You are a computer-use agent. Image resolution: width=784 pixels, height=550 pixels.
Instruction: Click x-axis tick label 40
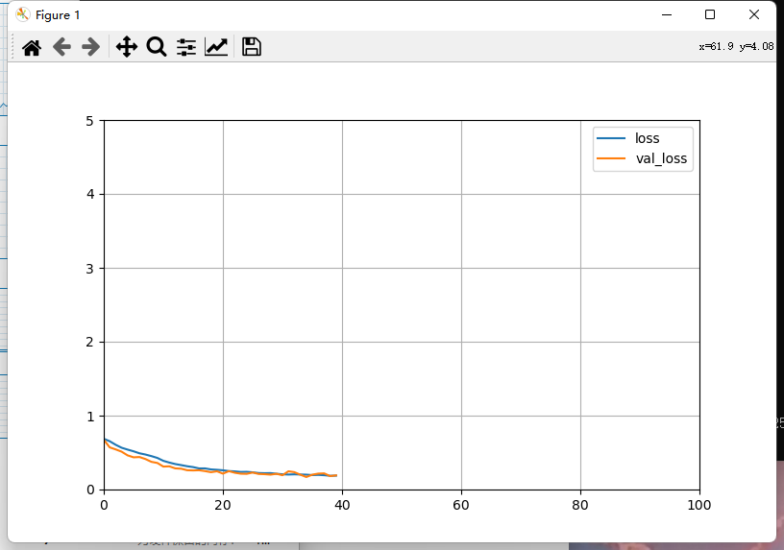pos(342,505)
